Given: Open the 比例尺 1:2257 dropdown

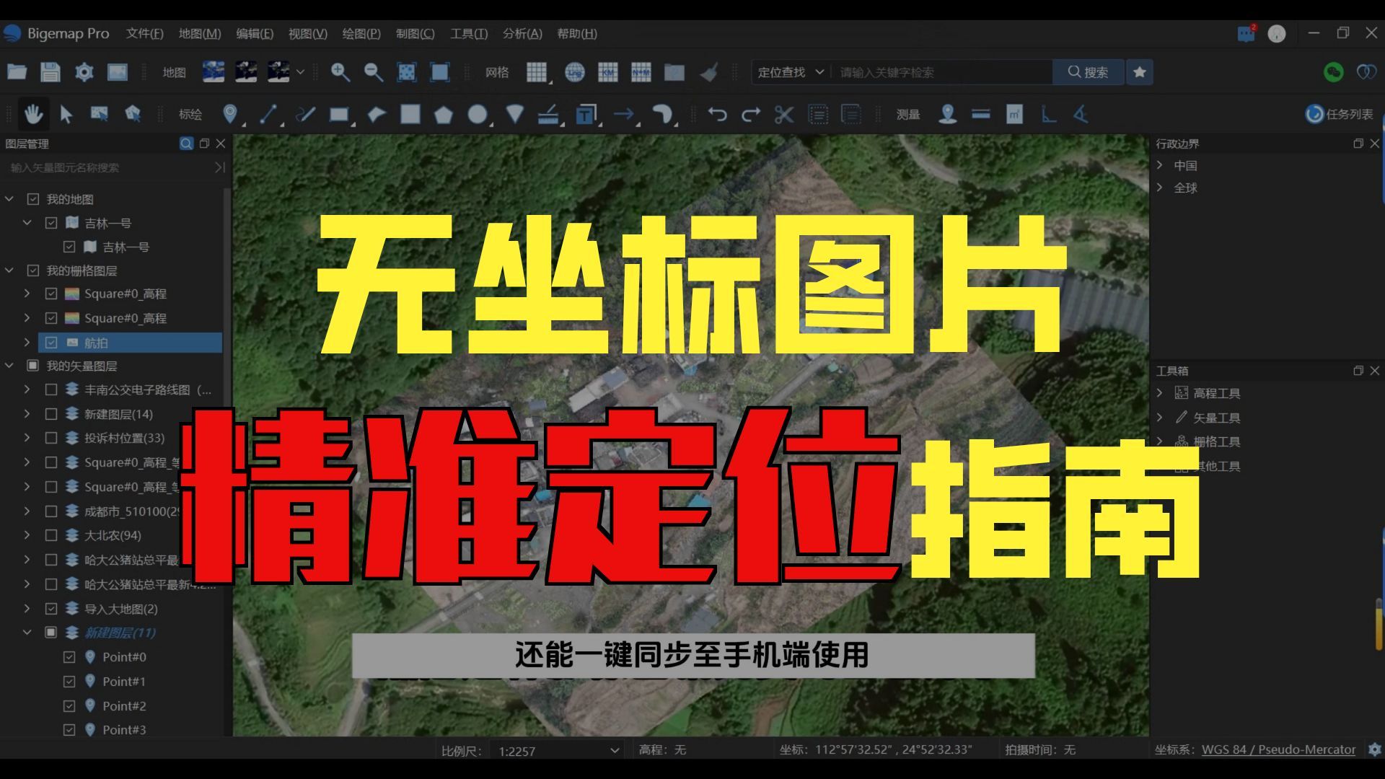Looking at the screenshot, I should pyautogui.click(x=557, y=750).
